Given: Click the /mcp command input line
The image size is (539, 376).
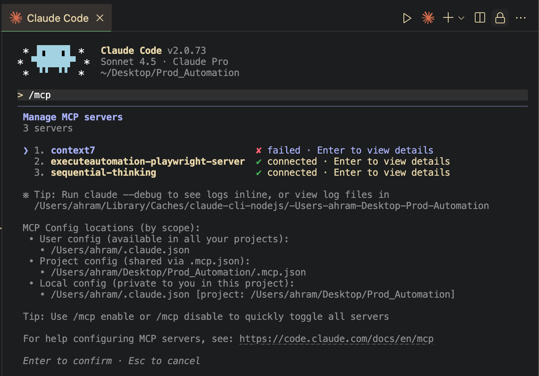Looking at the screenshot, I should coord(273,95).
